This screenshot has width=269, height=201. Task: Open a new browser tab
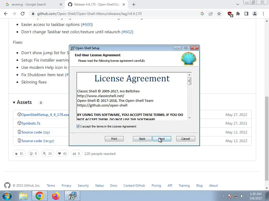[x=134, y=5]
